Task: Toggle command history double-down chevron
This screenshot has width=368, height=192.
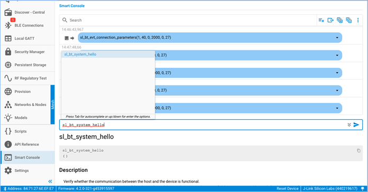Action: click(349, 125)
